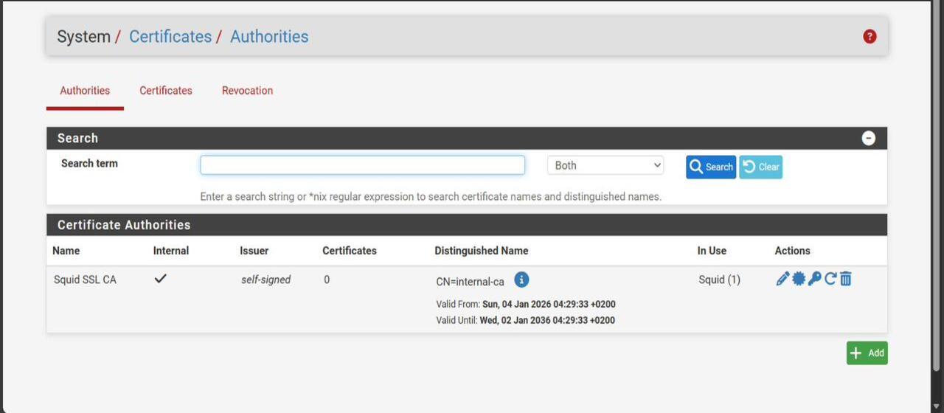
Task: Export the CA private key via key icon
Action: tap(814, 279)
